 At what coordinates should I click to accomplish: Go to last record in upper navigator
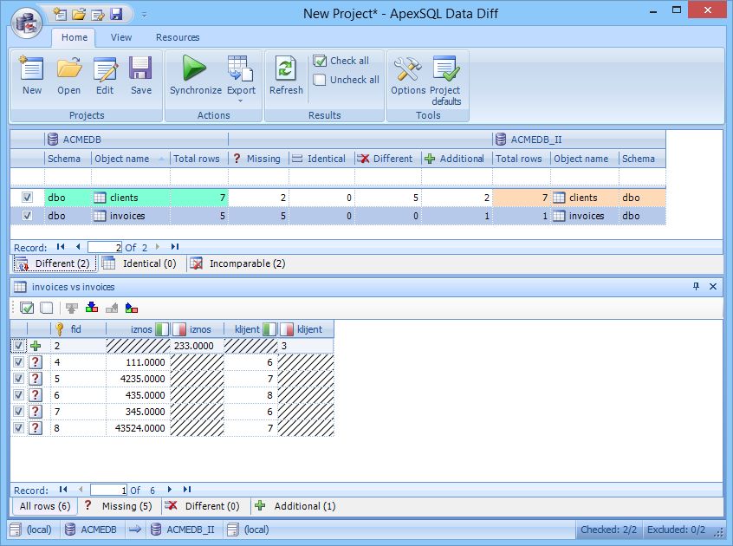[175, 247]
